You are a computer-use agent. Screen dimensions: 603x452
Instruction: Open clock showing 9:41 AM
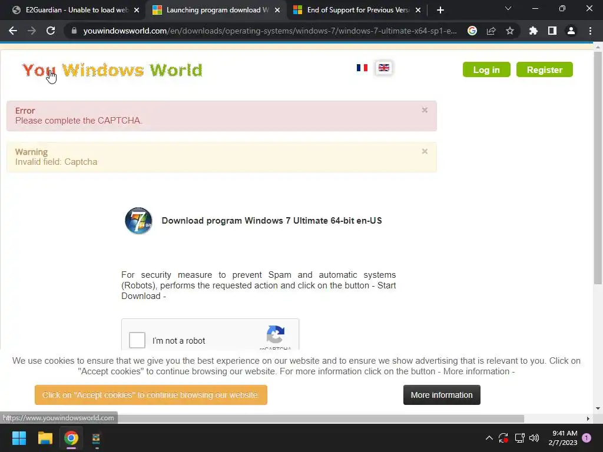click(562, 438)
